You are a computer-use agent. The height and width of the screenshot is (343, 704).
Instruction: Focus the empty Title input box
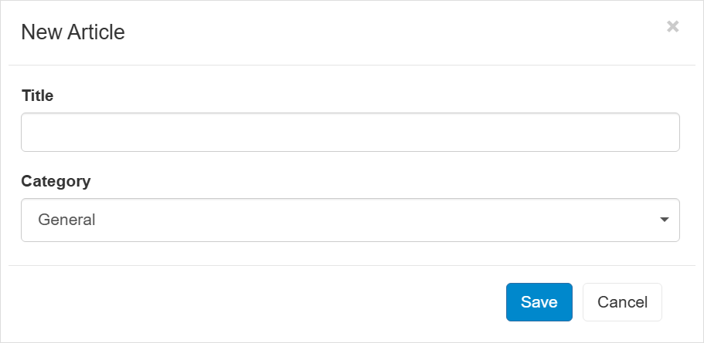[x=350, y=133]
